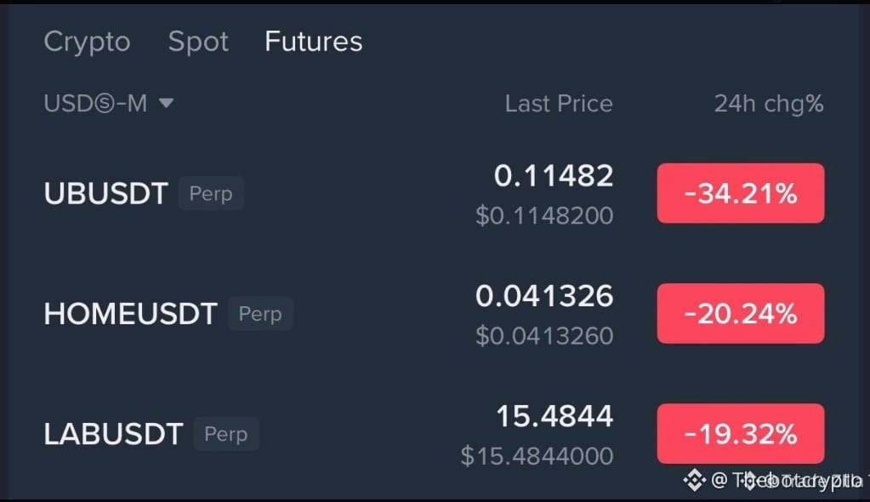Open the UBUSDT perpetual contract row

[434, 193]
